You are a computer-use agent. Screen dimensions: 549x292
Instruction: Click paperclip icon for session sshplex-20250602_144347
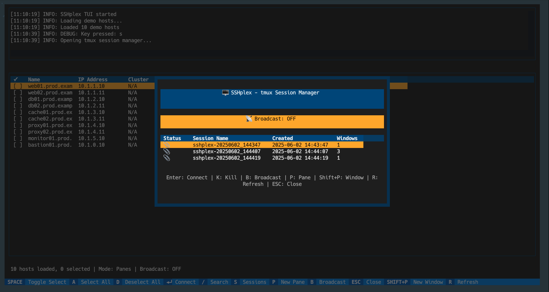point(167,145)
